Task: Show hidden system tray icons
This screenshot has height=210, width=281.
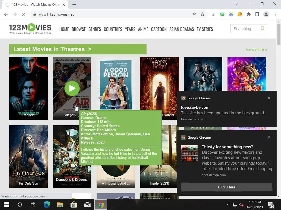Action: click(x=228, y=205)
